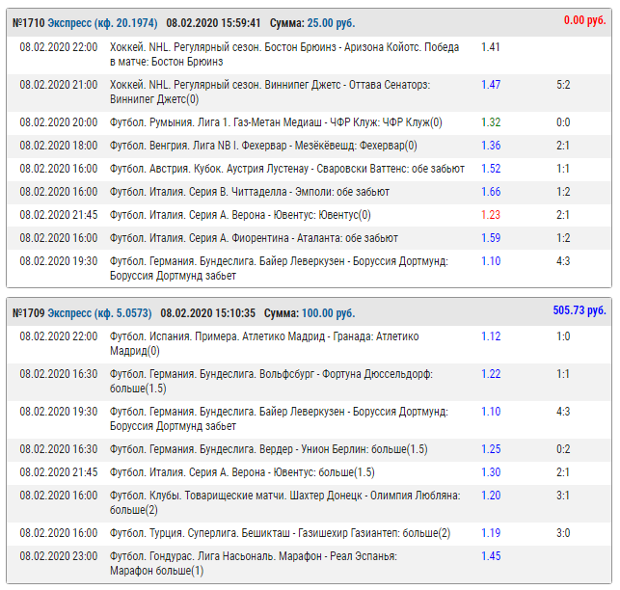This screenshot has height=590, width=620.
Task: Select the Читтаделла - Эмполи event
Action: 250,192
